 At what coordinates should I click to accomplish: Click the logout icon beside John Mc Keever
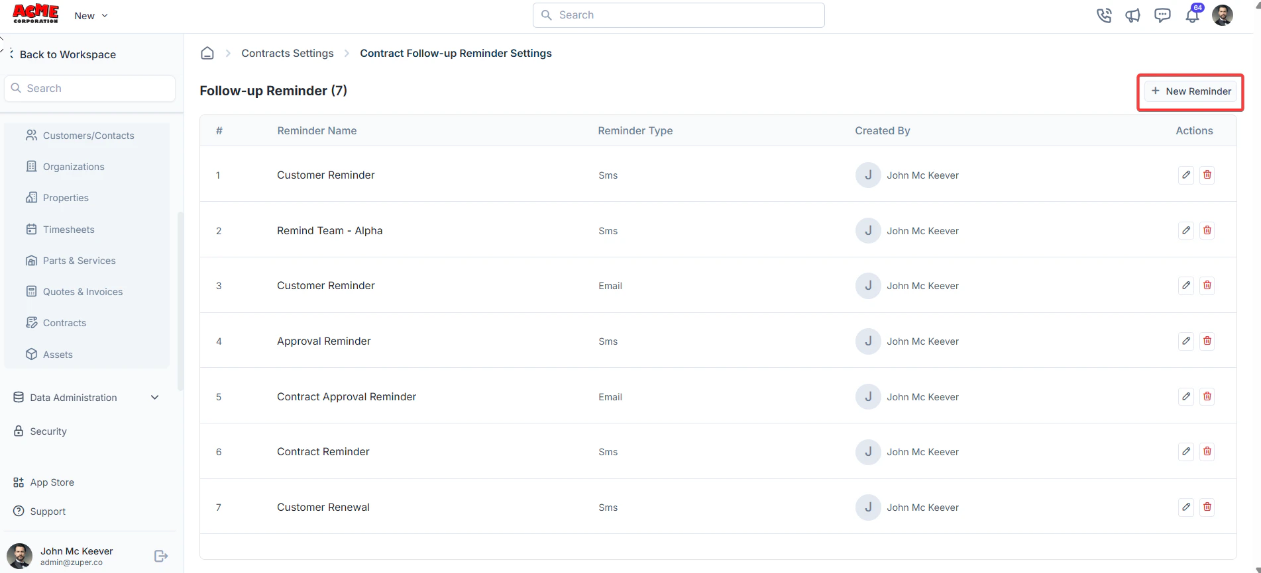coord(160,556)
